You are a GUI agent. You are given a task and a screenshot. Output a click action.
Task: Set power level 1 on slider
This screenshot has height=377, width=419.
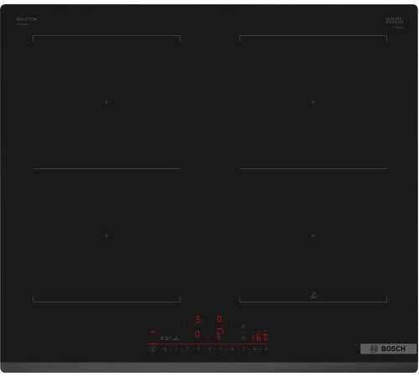click(x=176, y=349)
